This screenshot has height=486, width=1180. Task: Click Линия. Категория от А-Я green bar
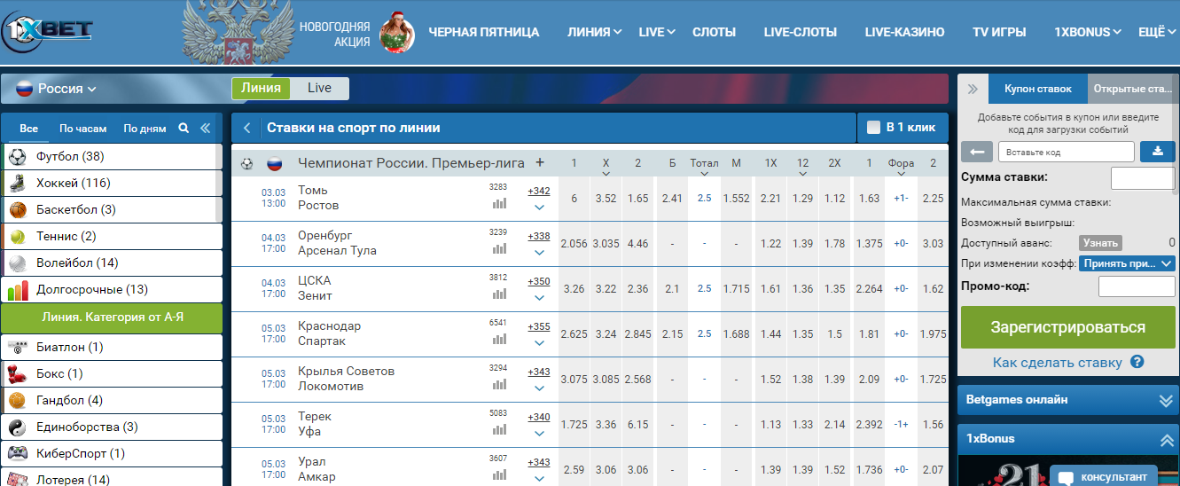pos(112,317)
